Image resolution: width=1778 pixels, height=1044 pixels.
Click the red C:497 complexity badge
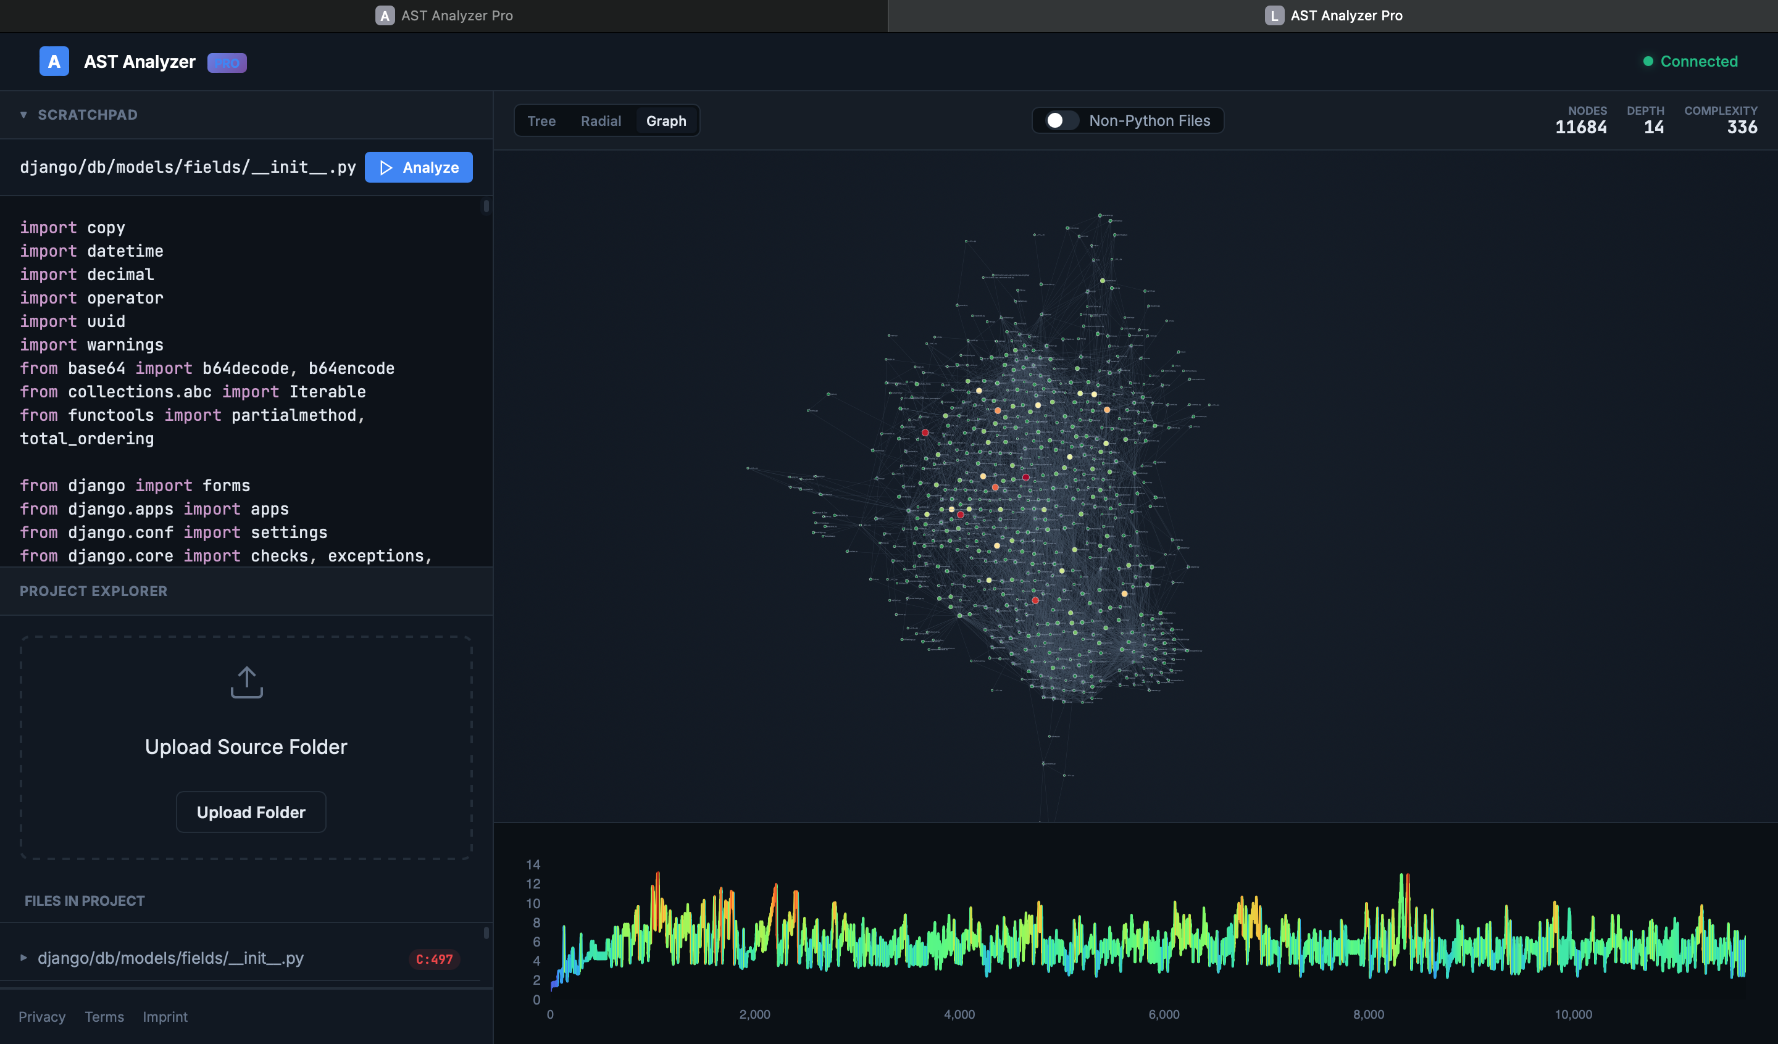[x=433, y=959]
